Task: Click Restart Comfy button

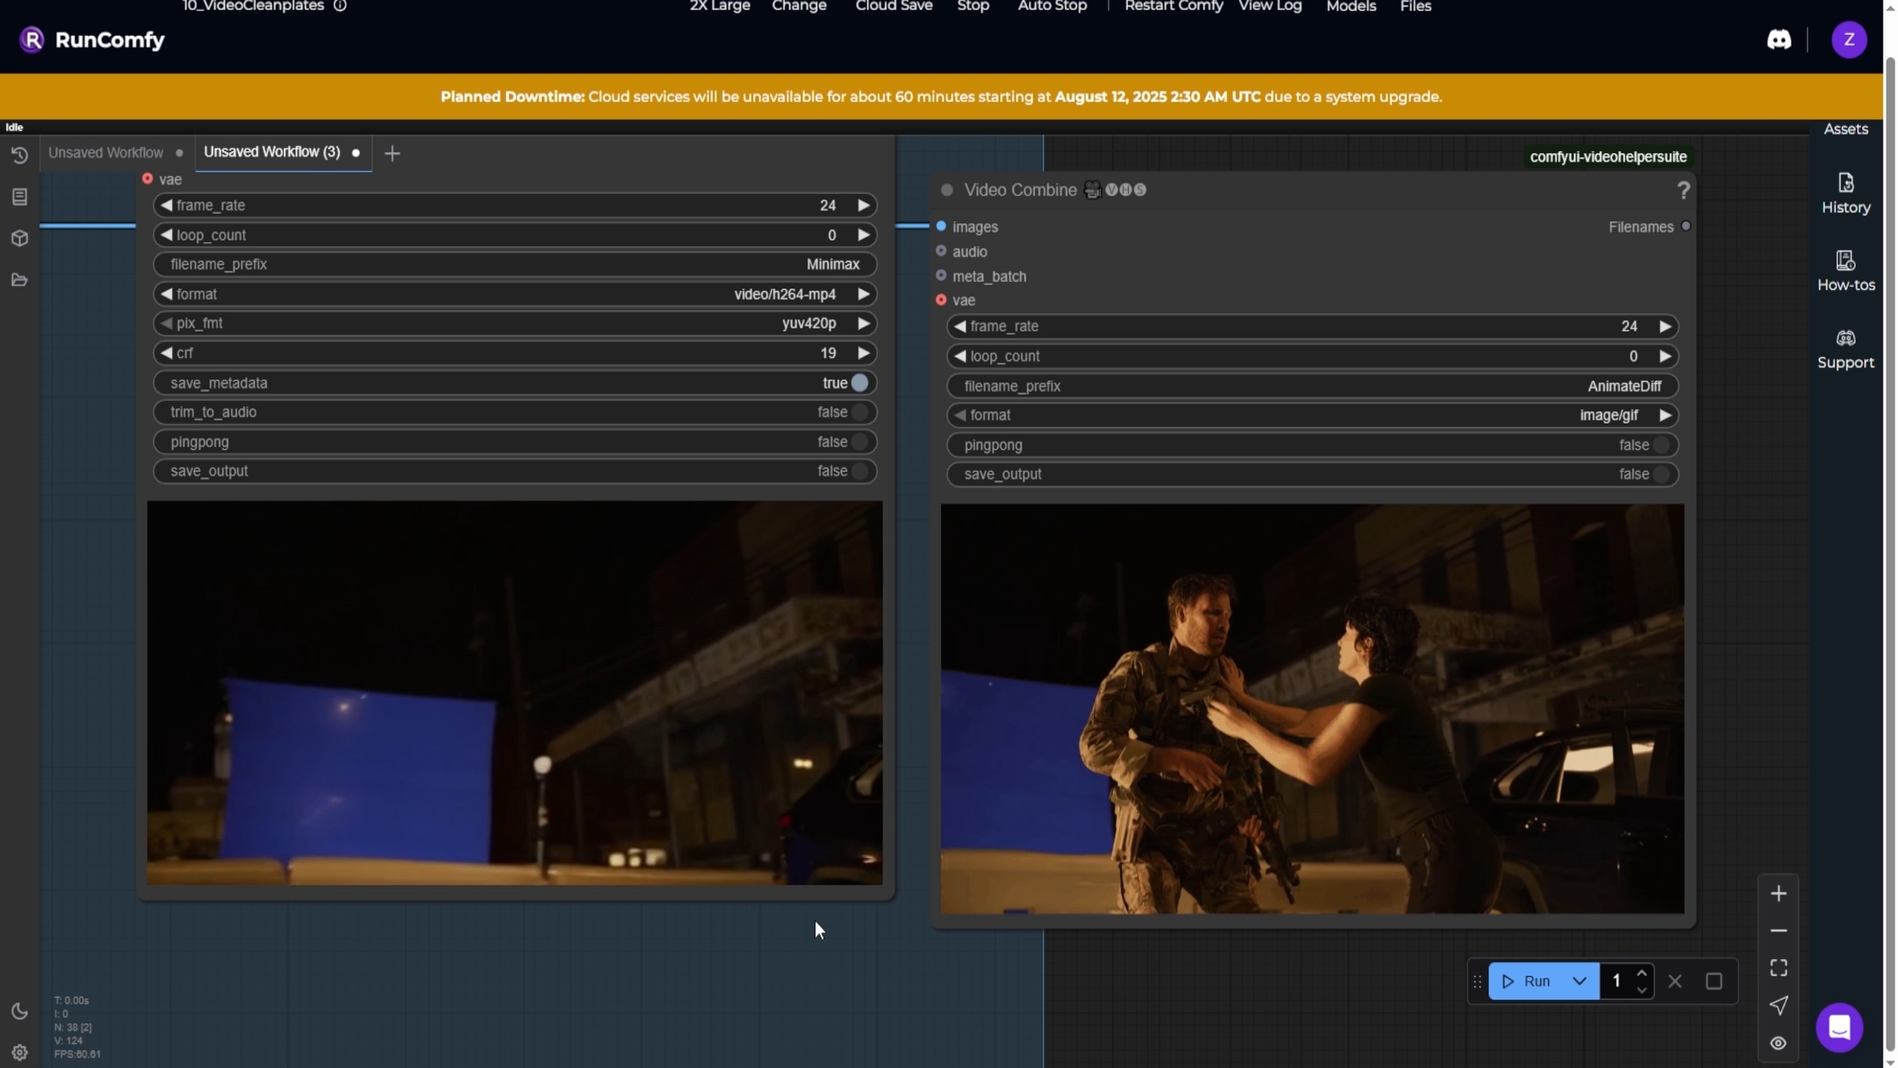Action: point(1173,6)
